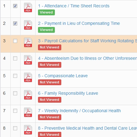The width and height of the screenshot is (137, 137).
Task: Open Payment in Lieu of Compensating Time link
Action: point(79,23)
